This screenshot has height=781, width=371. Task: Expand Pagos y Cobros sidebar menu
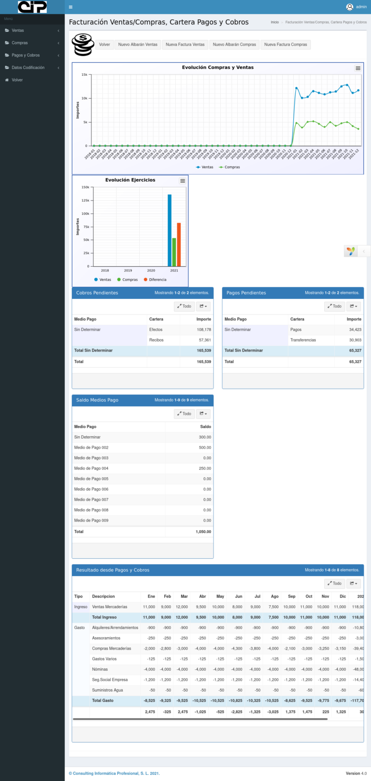tap(32, 55)
